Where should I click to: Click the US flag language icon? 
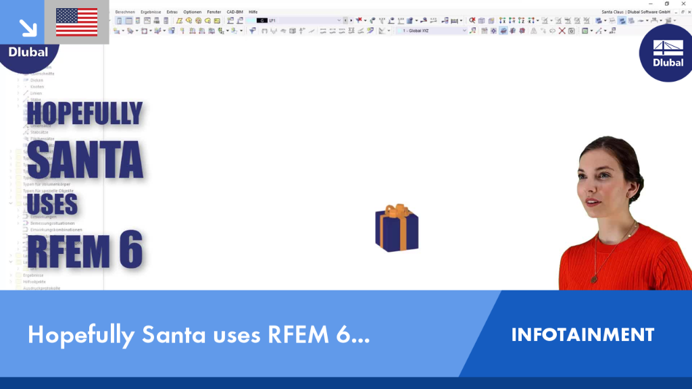(77, 22)
